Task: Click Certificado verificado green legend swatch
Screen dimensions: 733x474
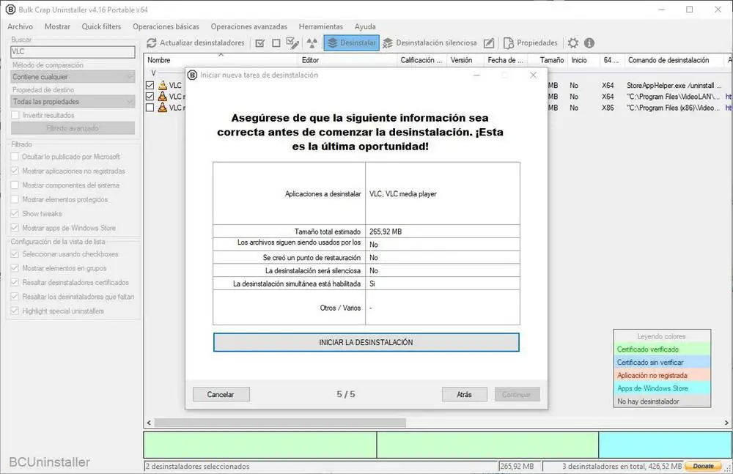Action: (662, 349)
